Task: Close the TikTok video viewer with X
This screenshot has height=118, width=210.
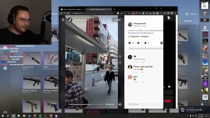Action: tap(63, 20)
